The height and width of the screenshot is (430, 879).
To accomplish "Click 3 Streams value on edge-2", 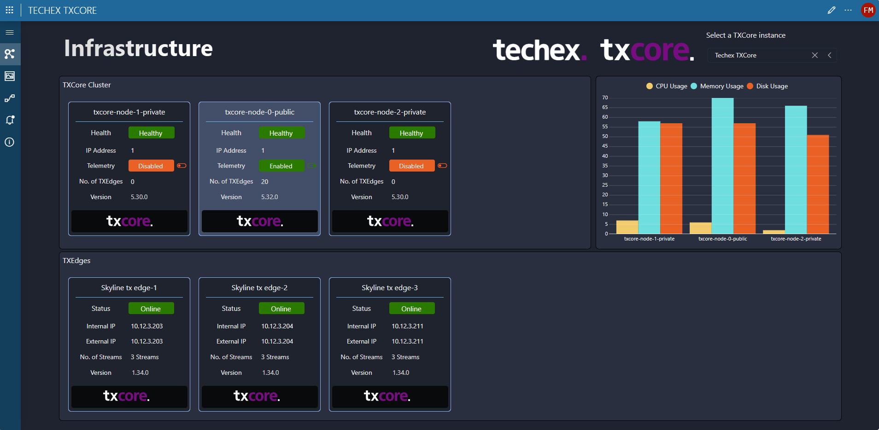I will [275, 357].
